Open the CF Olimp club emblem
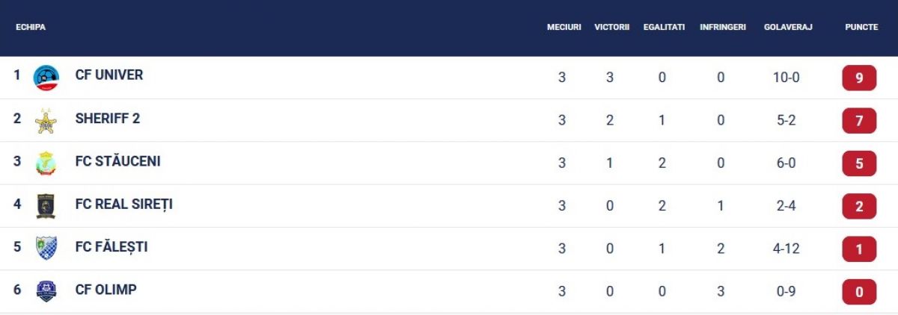Image resolution: width=898 pixels, height=315 pixels. point(46,291)
